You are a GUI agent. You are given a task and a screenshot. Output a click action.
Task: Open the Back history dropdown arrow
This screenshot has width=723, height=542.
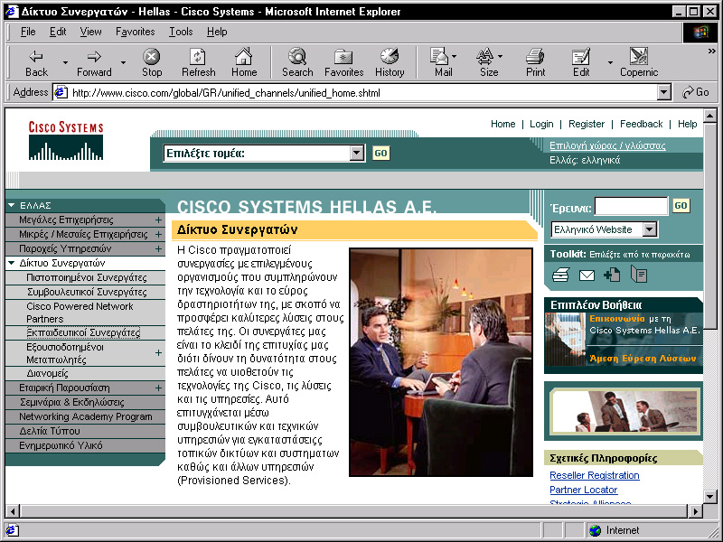coord(65,62)
